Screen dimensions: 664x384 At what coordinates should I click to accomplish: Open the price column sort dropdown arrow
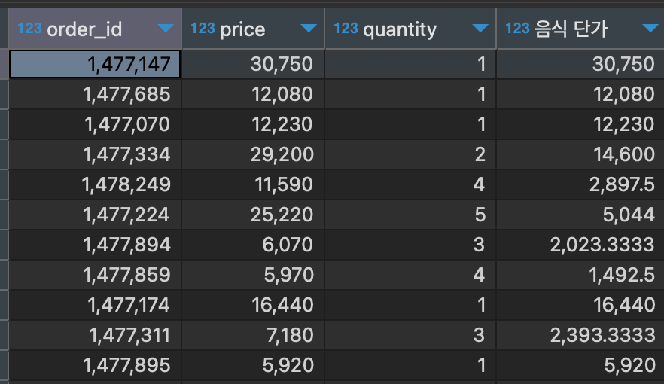pos(309,29)
